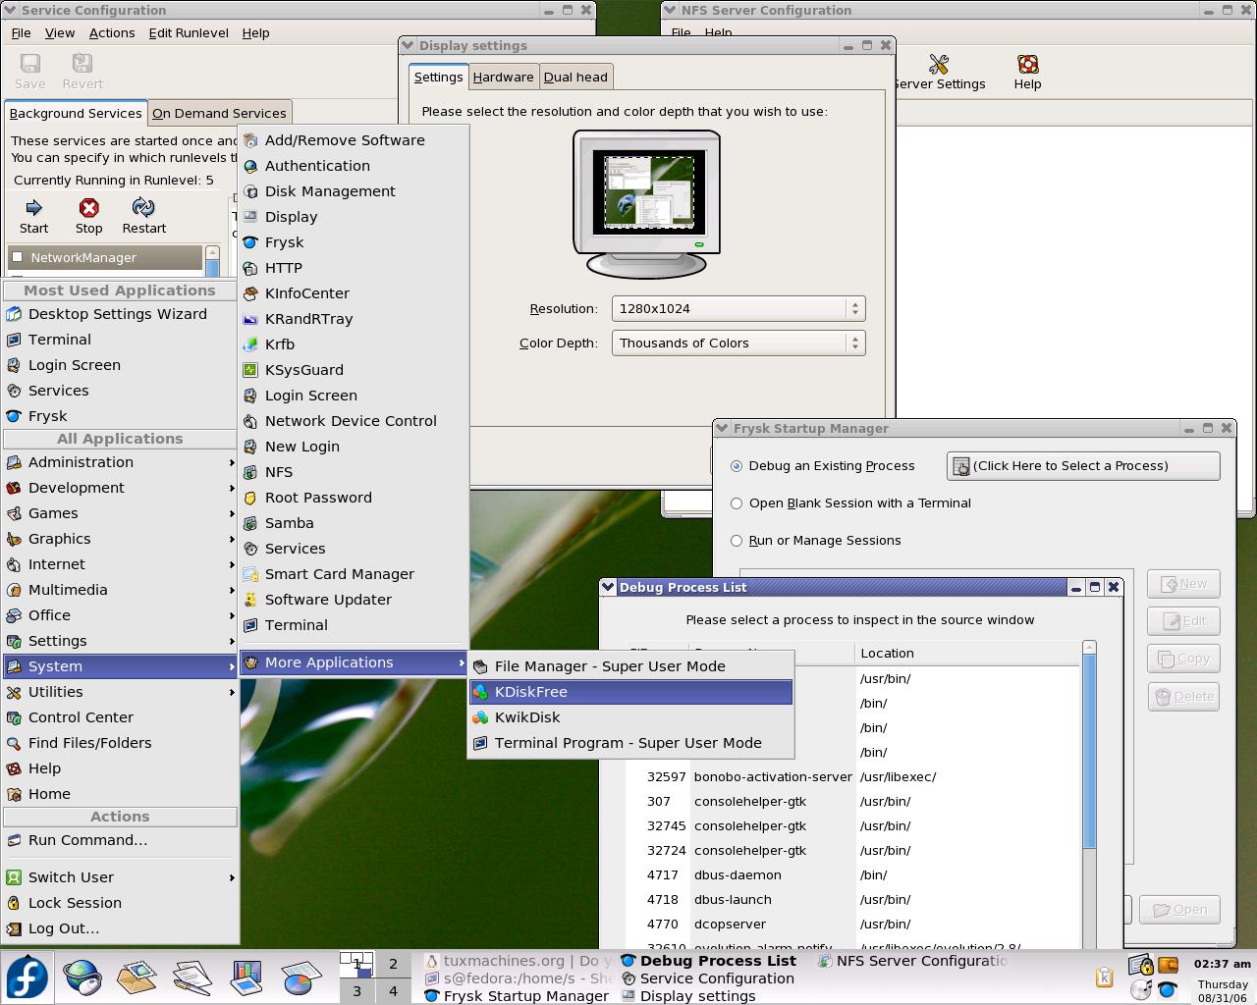Launch Frysk from System submenu
Screen dimensions: 1257x1005
pyautogui.click(x=354, y=242)
